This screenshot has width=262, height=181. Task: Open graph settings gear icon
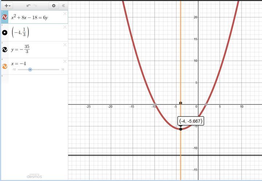click(x=54, y=5)
